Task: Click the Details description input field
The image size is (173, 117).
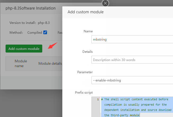Action: (132, 60)
